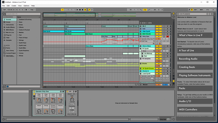
Task: Toggle Utility device activator
Action: tap(68, 91)
